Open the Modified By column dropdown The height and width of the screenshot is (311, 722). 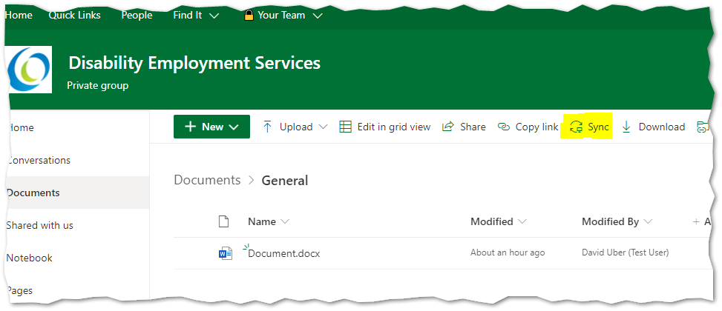pos(649,221)
